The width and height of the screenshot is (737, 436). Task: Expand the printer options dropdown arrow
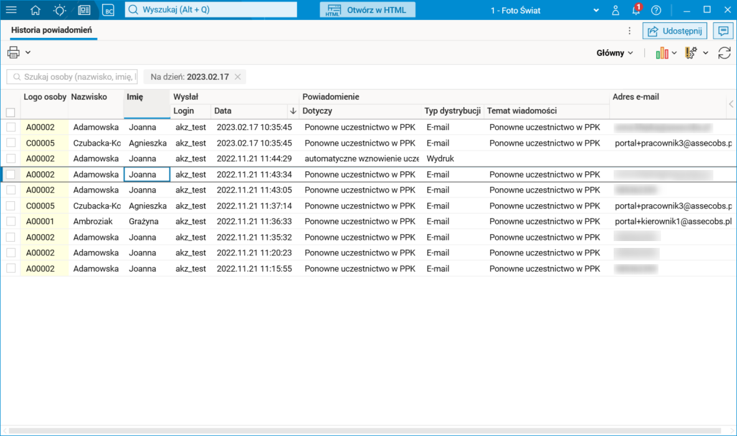point(28,52)
